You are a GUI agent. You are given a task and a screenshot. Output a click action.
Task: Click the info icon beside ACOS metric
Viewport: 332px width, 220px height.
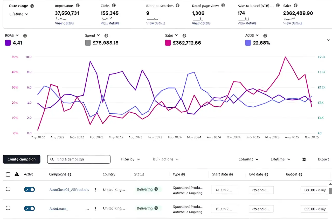tap(265, 36)
